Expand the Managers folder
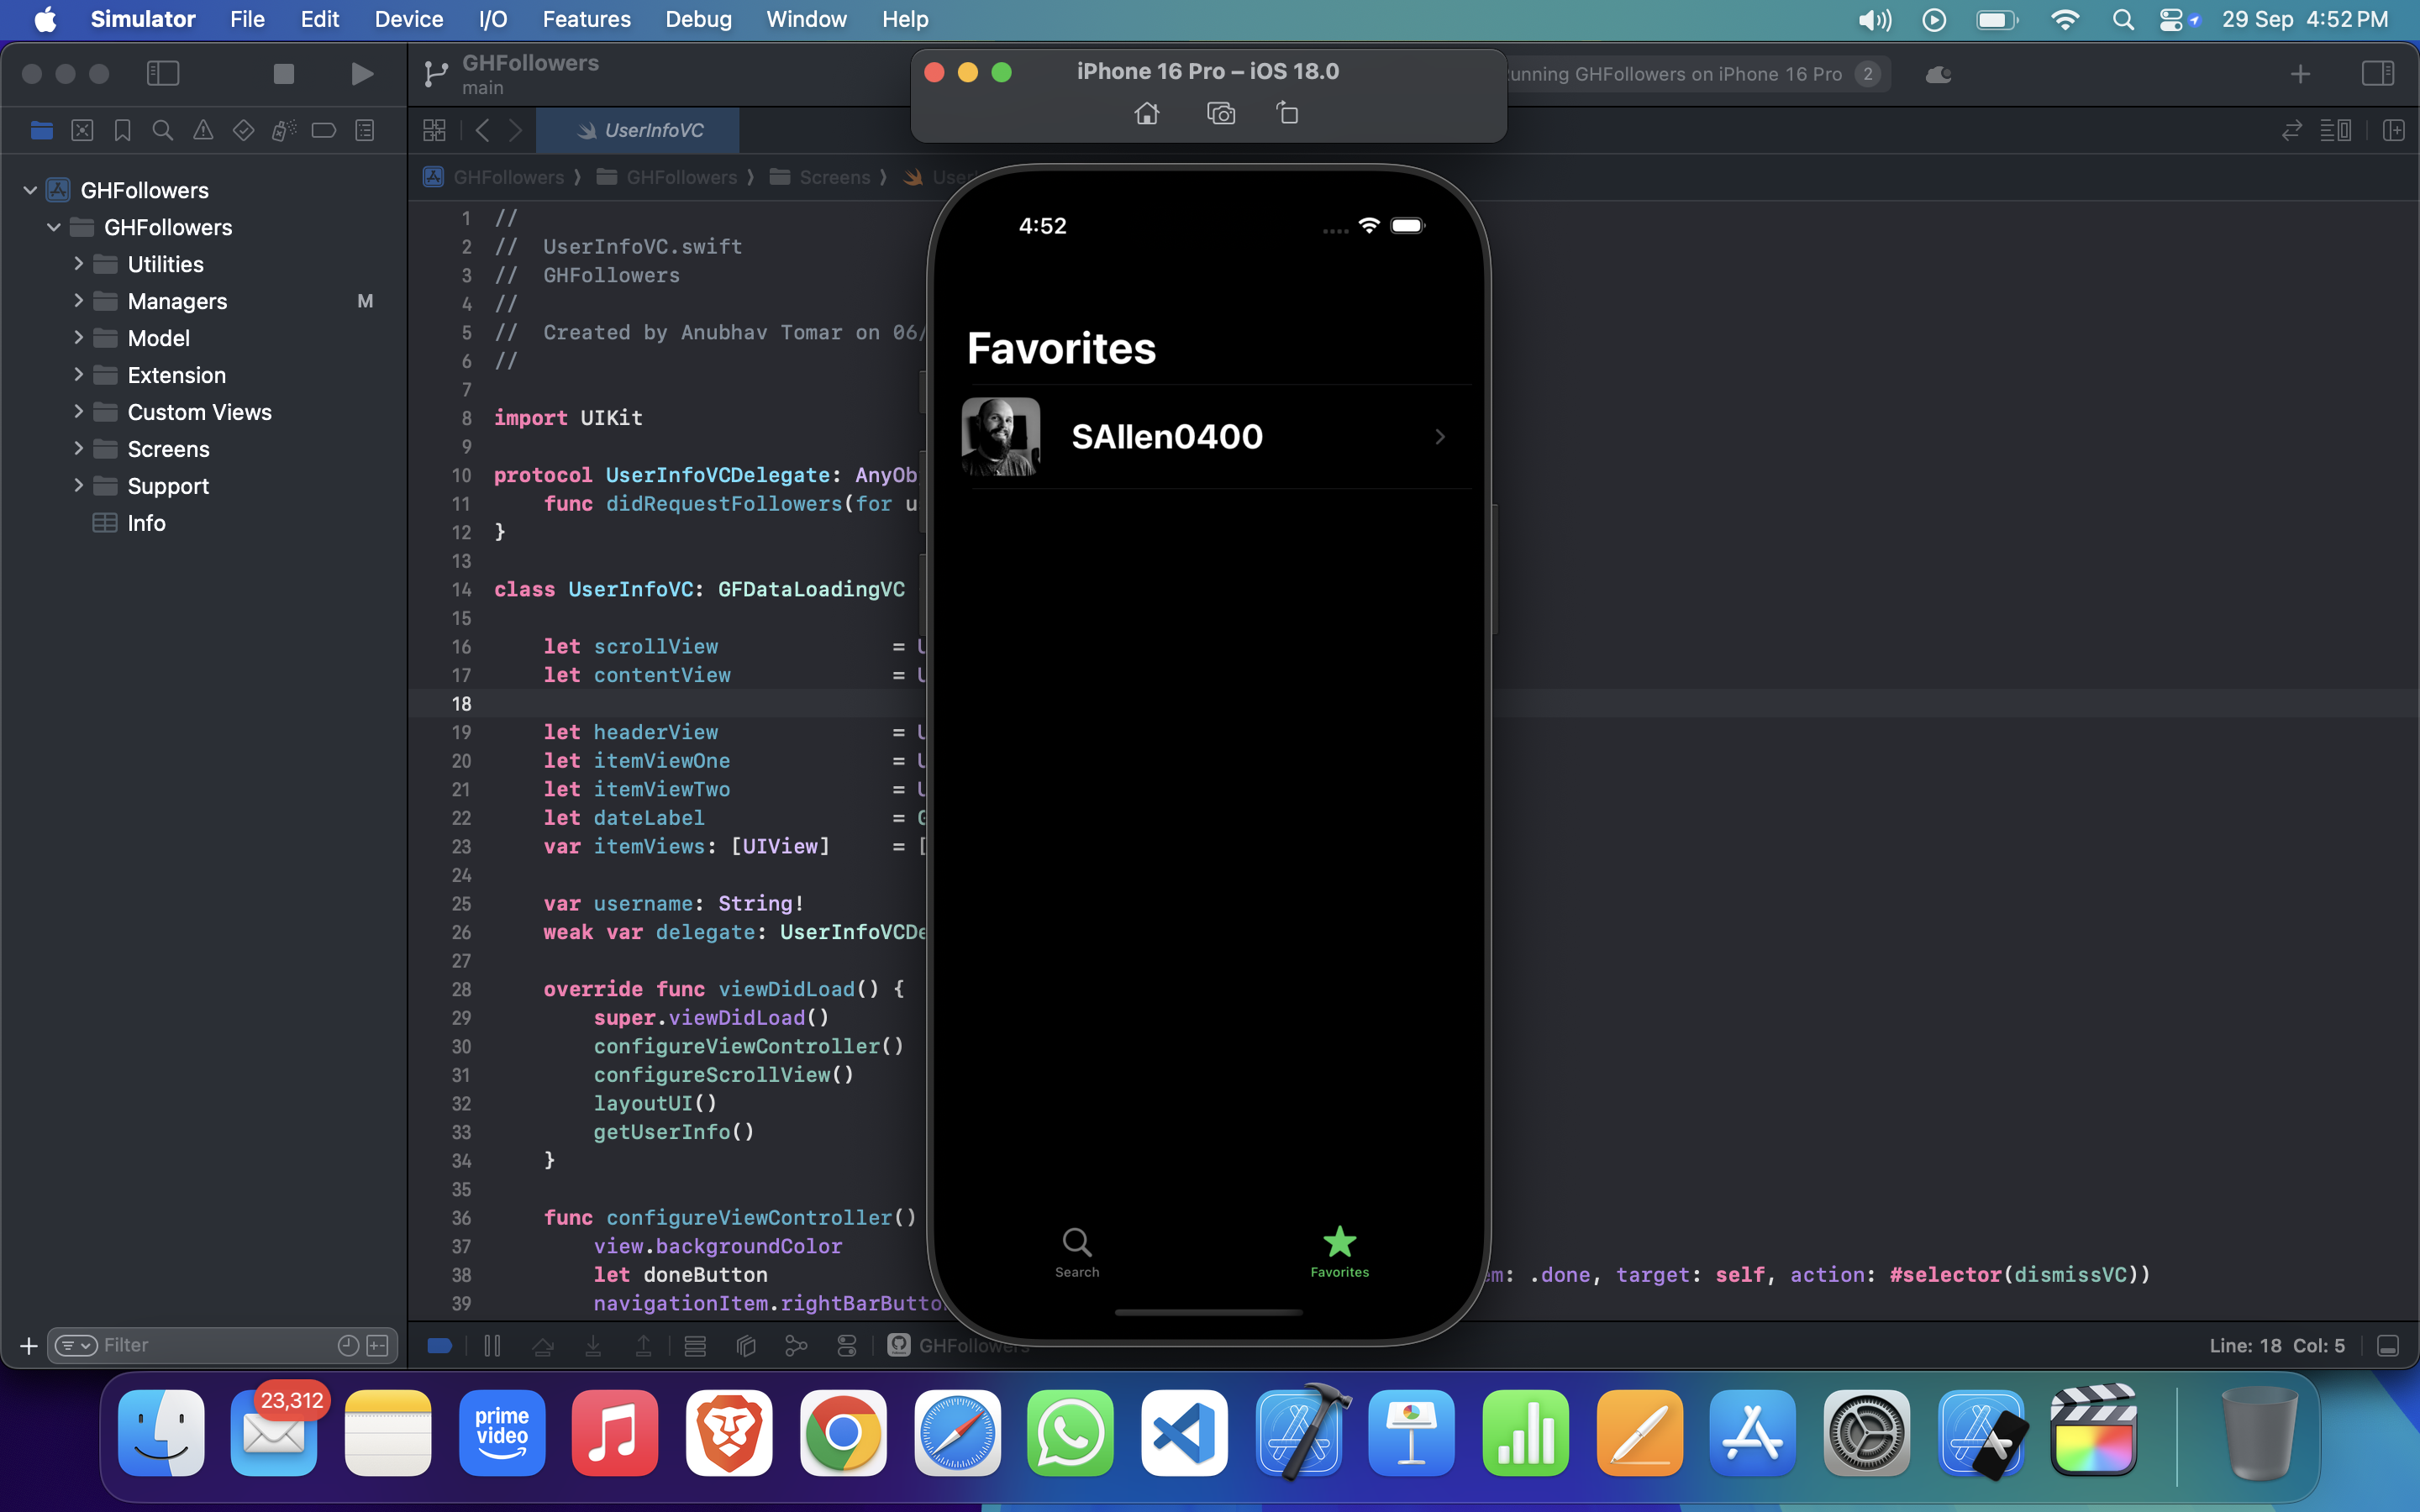This screenshot has height=1512, width=2420. (78, 301)
